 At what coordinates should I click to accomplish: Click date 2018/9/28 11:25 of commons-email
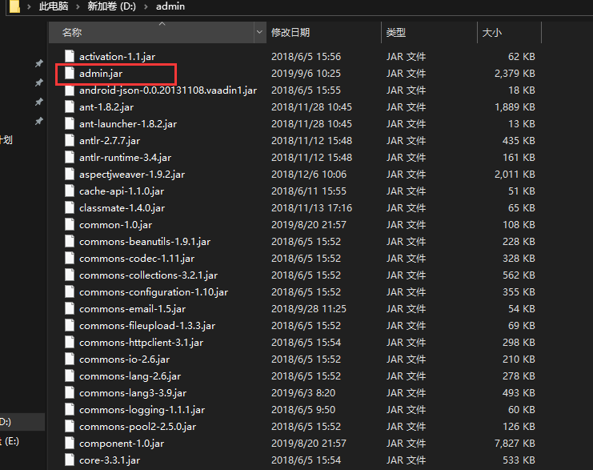(x=309, y=309)
